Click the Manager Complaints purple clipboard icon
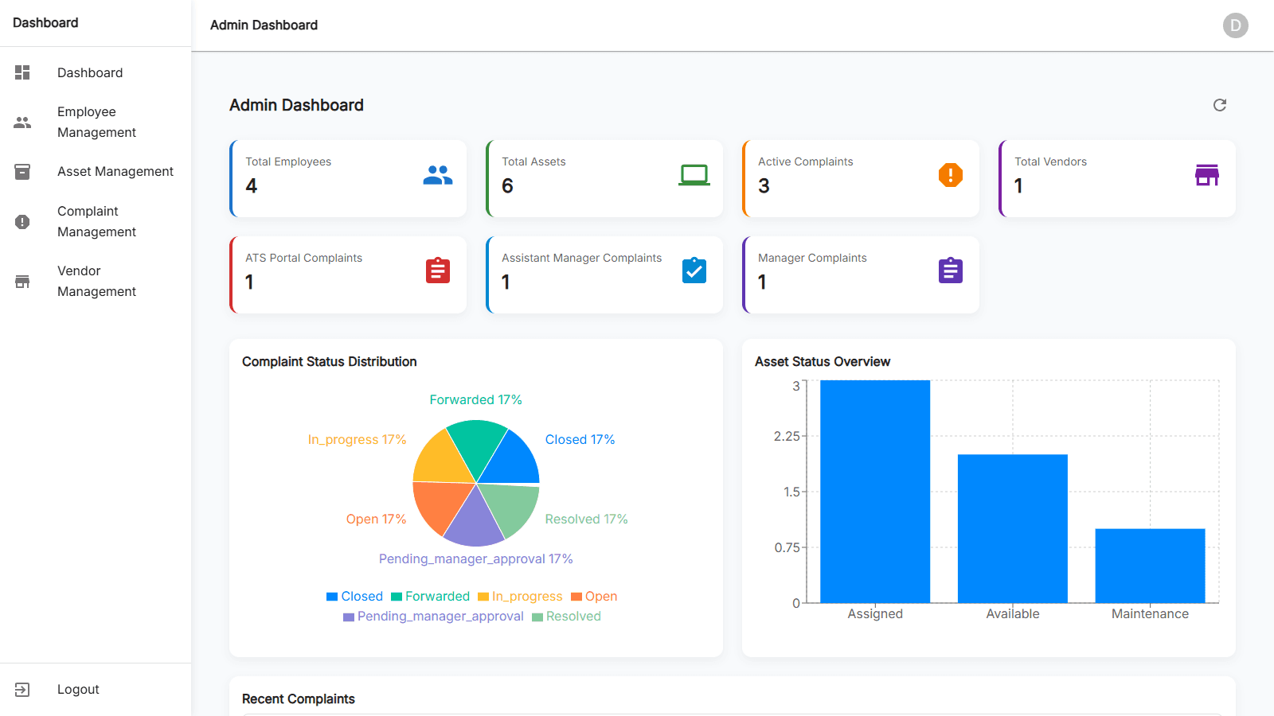This screenshot has width=1274, height=716. pos(951,270)
